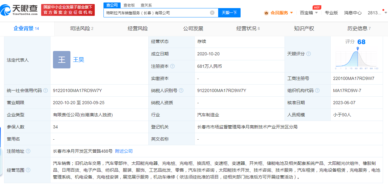This screenshot has height=185, width=388.
Task: Open the 司法风险 tab
Action: (x=81, y=28)
